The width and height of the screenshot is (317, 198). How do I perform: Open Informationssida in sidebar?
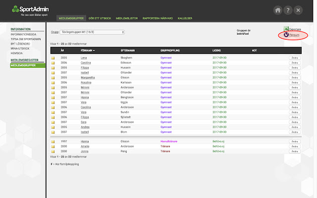(23, 34)
